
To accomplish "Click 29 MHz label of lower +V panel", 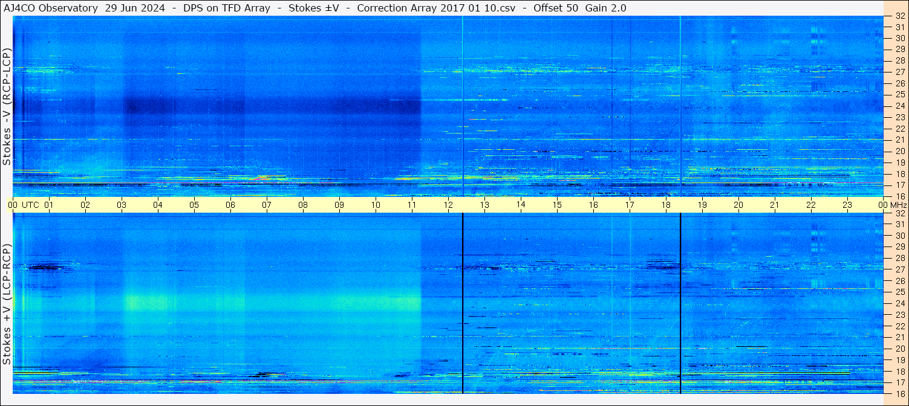I will pos(900,246).
